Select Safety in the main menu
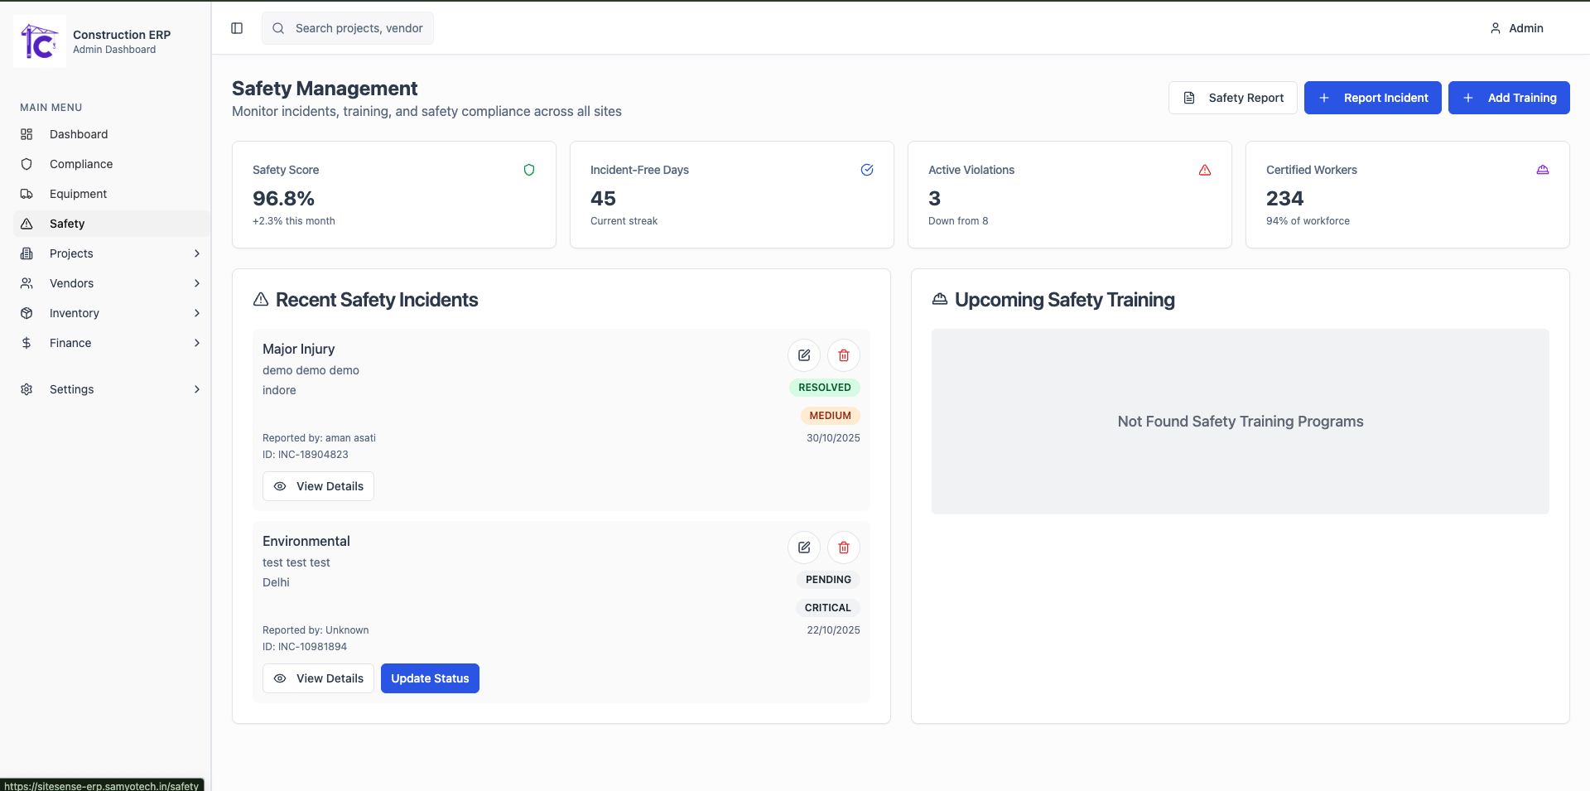Viewport: 1590px width, 791px height. pos(112,224)
